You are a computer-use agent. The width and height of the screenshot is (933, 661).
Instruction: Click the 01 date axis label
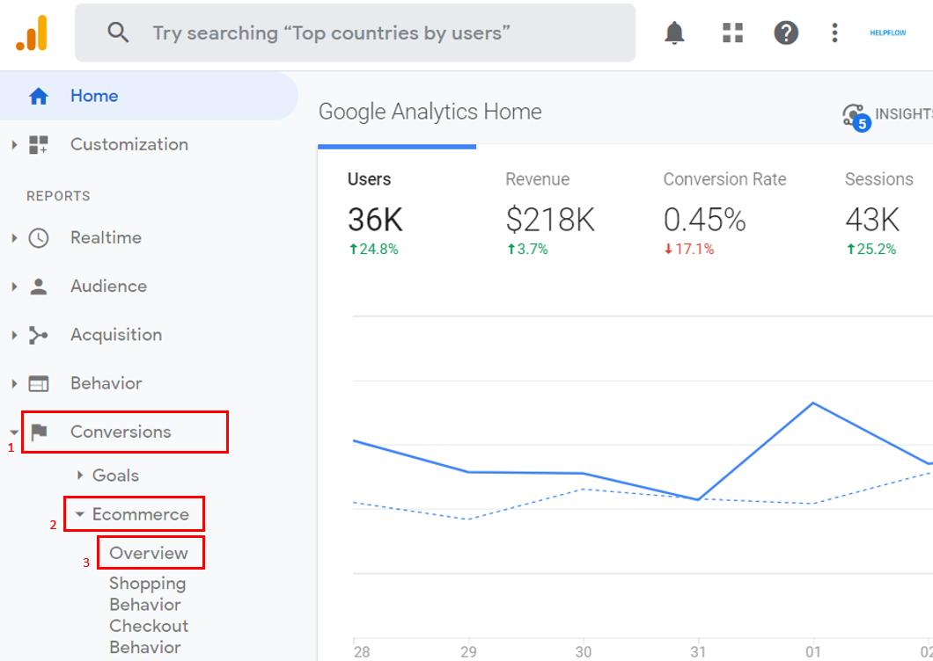(x=812, y=652)
